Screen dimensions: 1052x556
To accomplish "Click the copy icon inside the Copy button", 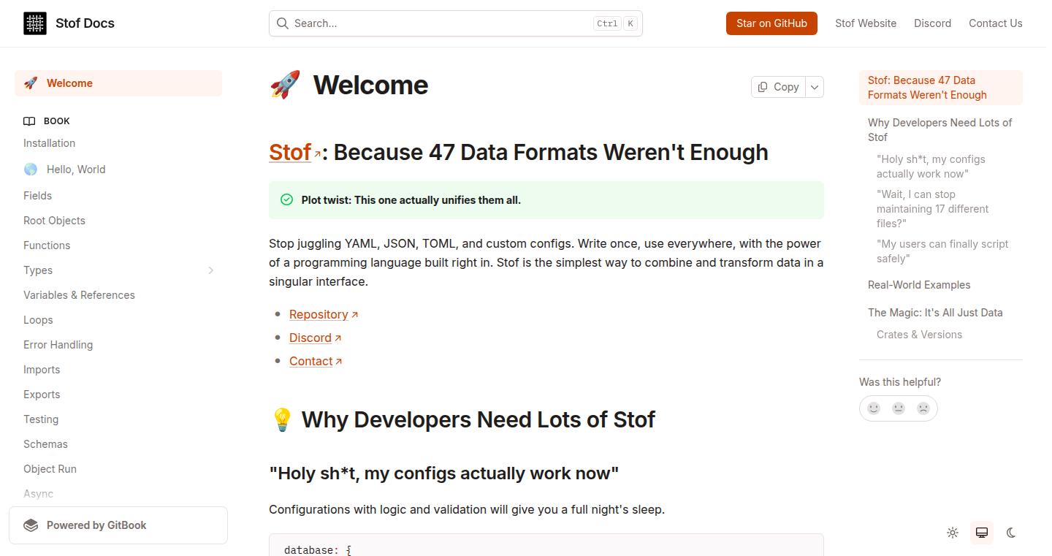I will tap(763, 87).
